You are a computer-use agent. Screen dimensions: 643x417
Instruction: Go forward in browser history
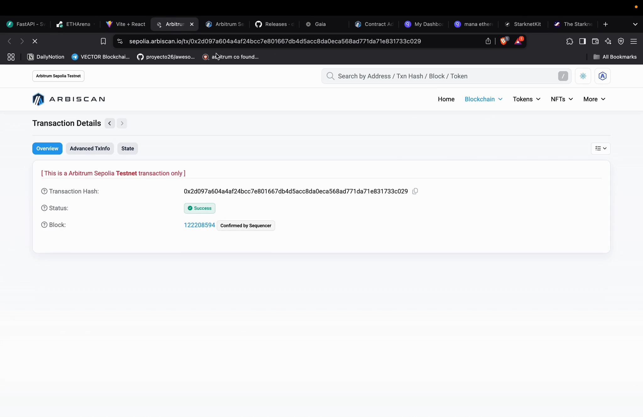[x=22, y=41]
